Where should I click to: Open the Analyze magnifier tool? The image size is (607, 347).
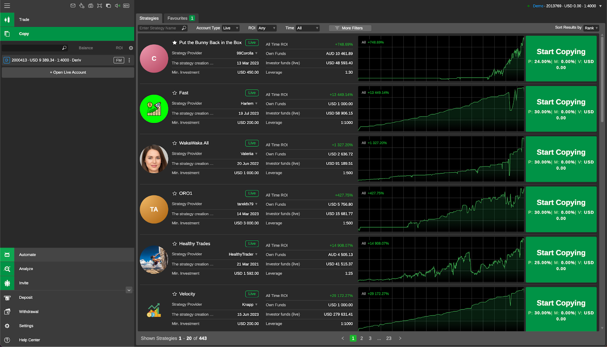click(x=25, y=269)
